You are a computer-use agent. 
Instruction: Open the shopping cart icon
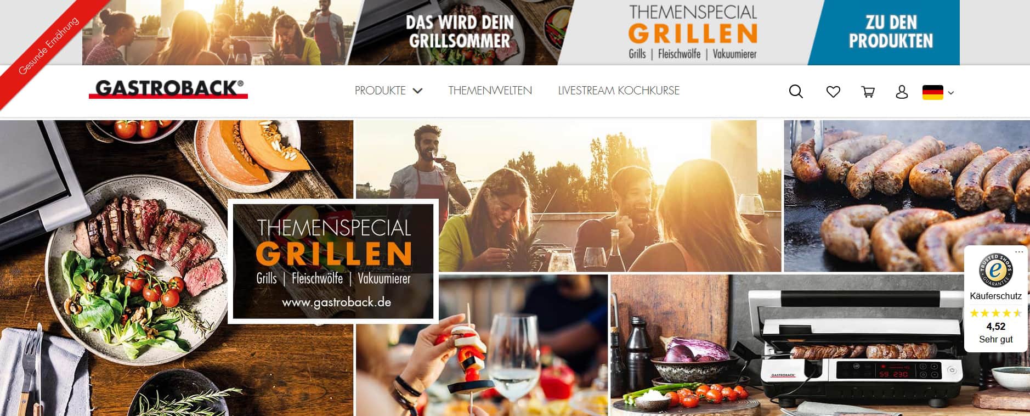pyautogui.click(x=868, y=92)
